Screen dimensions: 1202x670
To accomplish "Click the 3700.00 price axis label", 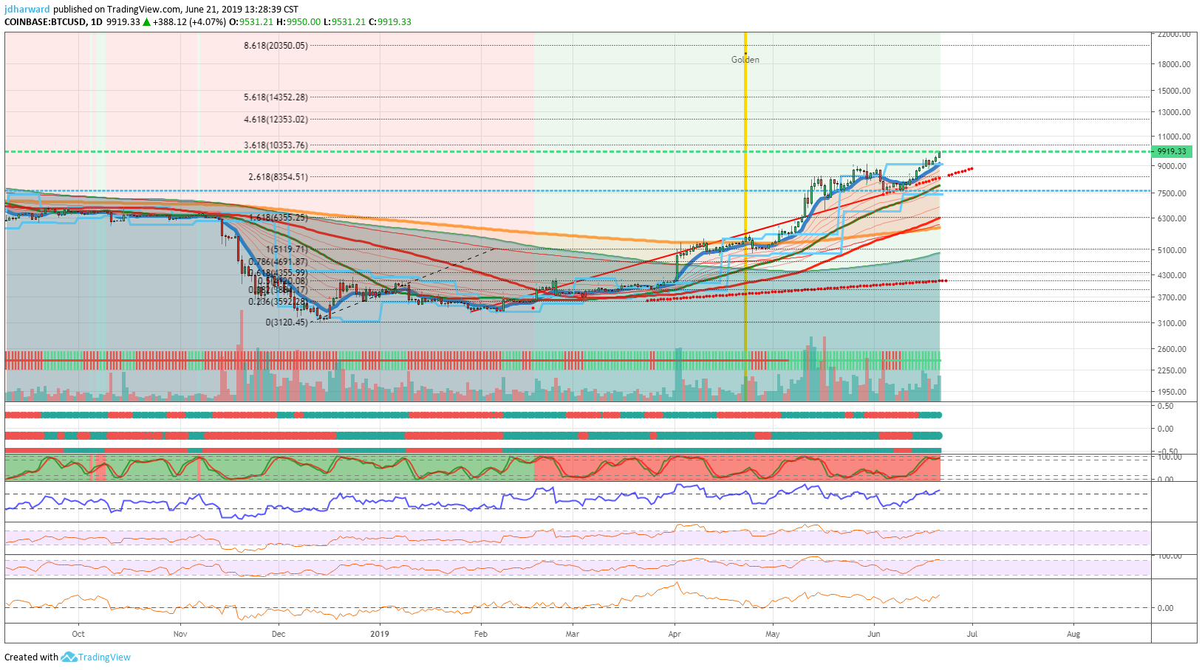I will (x=1172, y=297).
